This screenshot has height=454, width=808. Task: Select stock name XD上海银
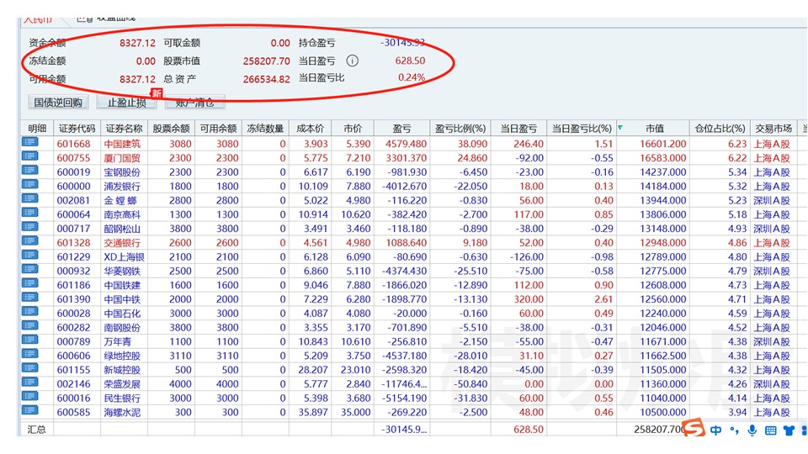125,257
